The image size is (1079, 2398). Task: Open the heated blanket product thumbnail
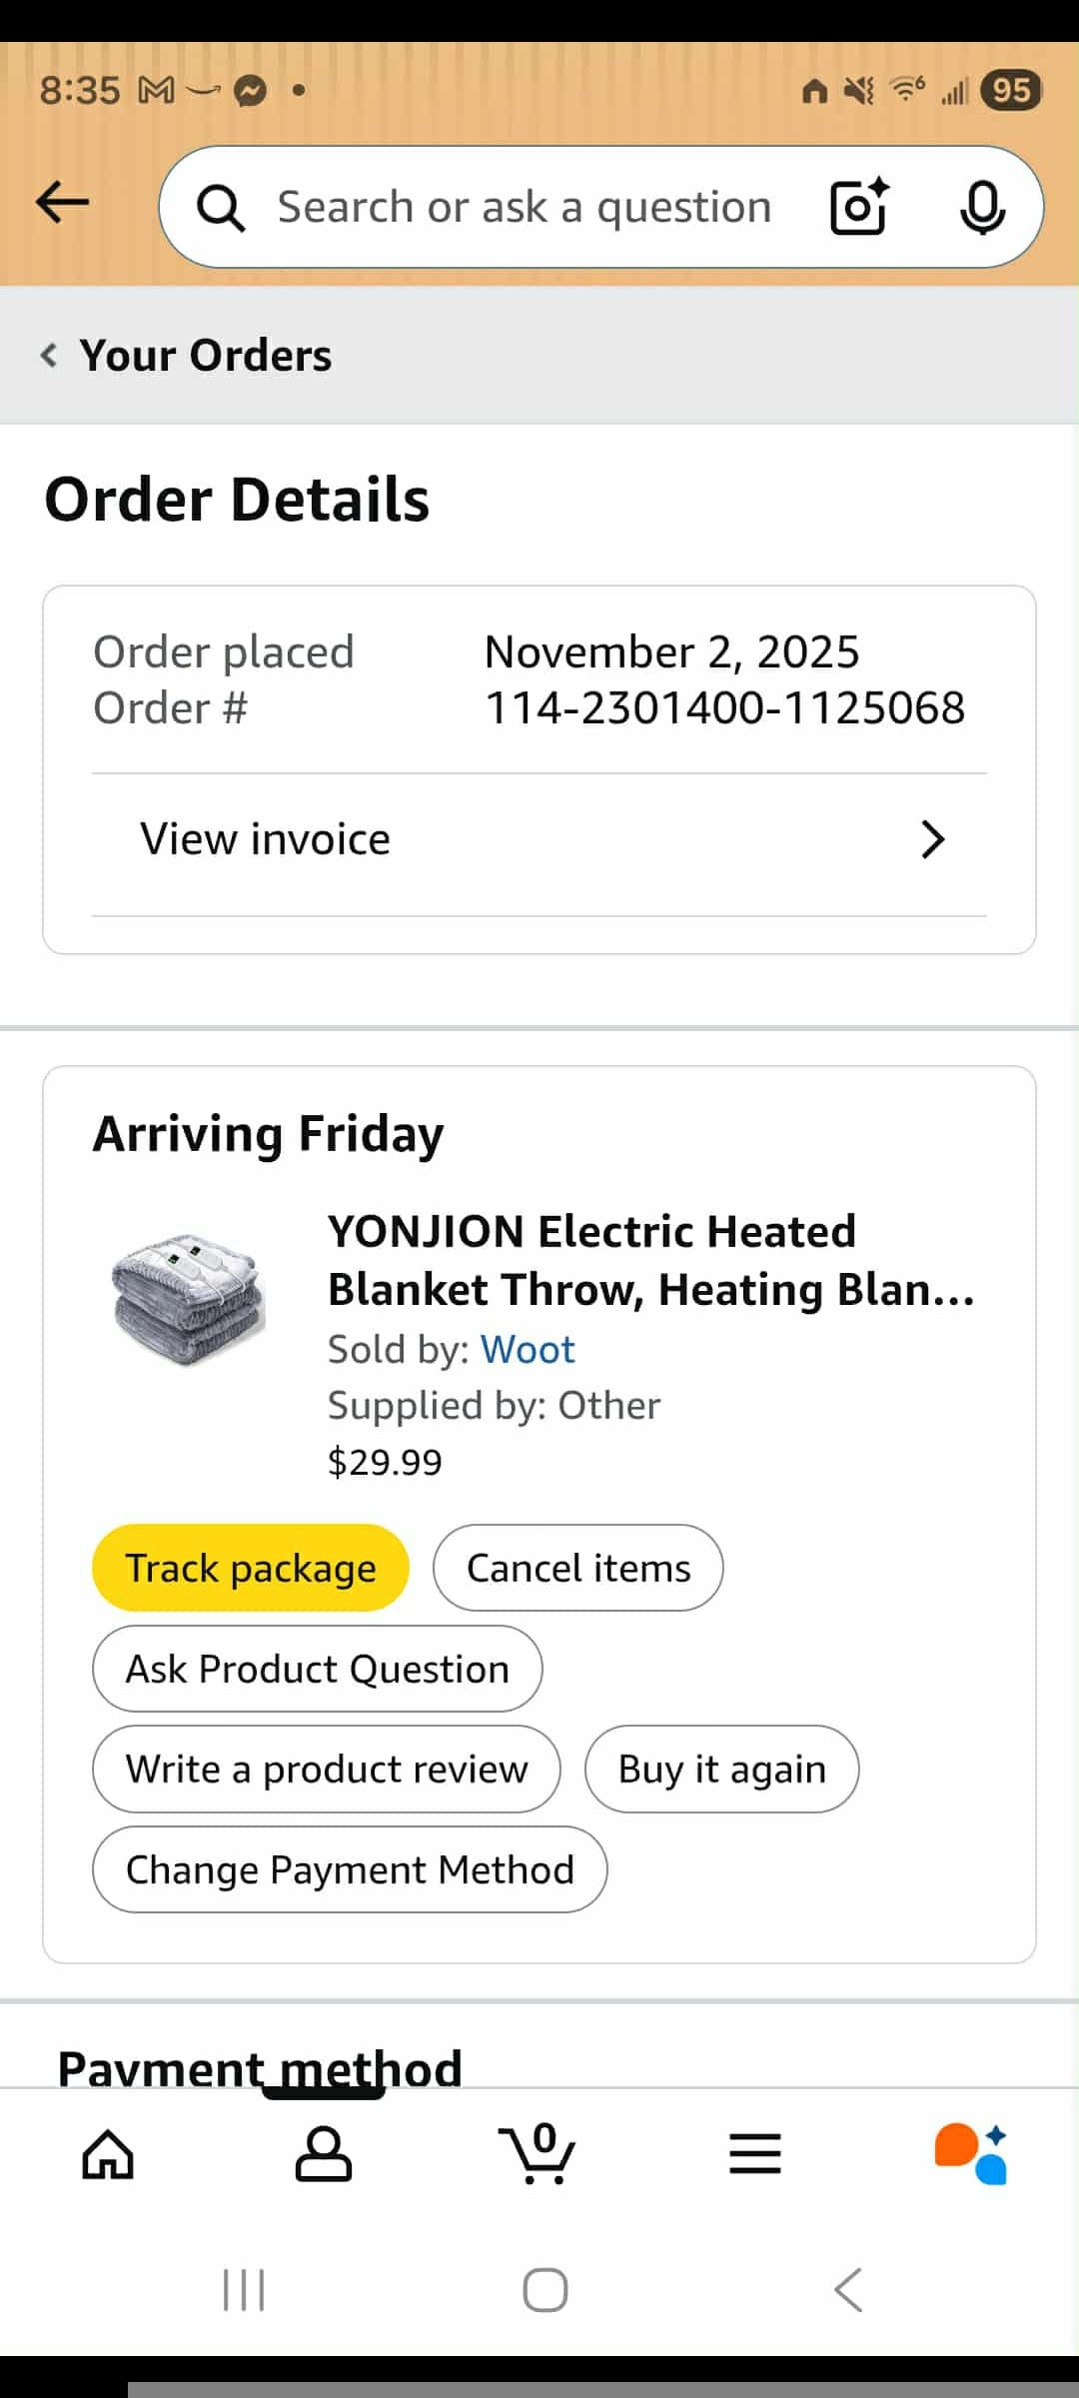[x=188, y=1298]
